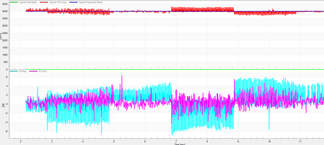Click the blue Speed Required Ramp legend swatch
Viewport: 324px width, 145px height.
(74, 2)
